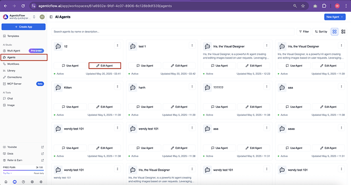This screenshot has height=185, width=351.
Task: Click Edit Agent on the aaaa card
Action: click(329, 148)
